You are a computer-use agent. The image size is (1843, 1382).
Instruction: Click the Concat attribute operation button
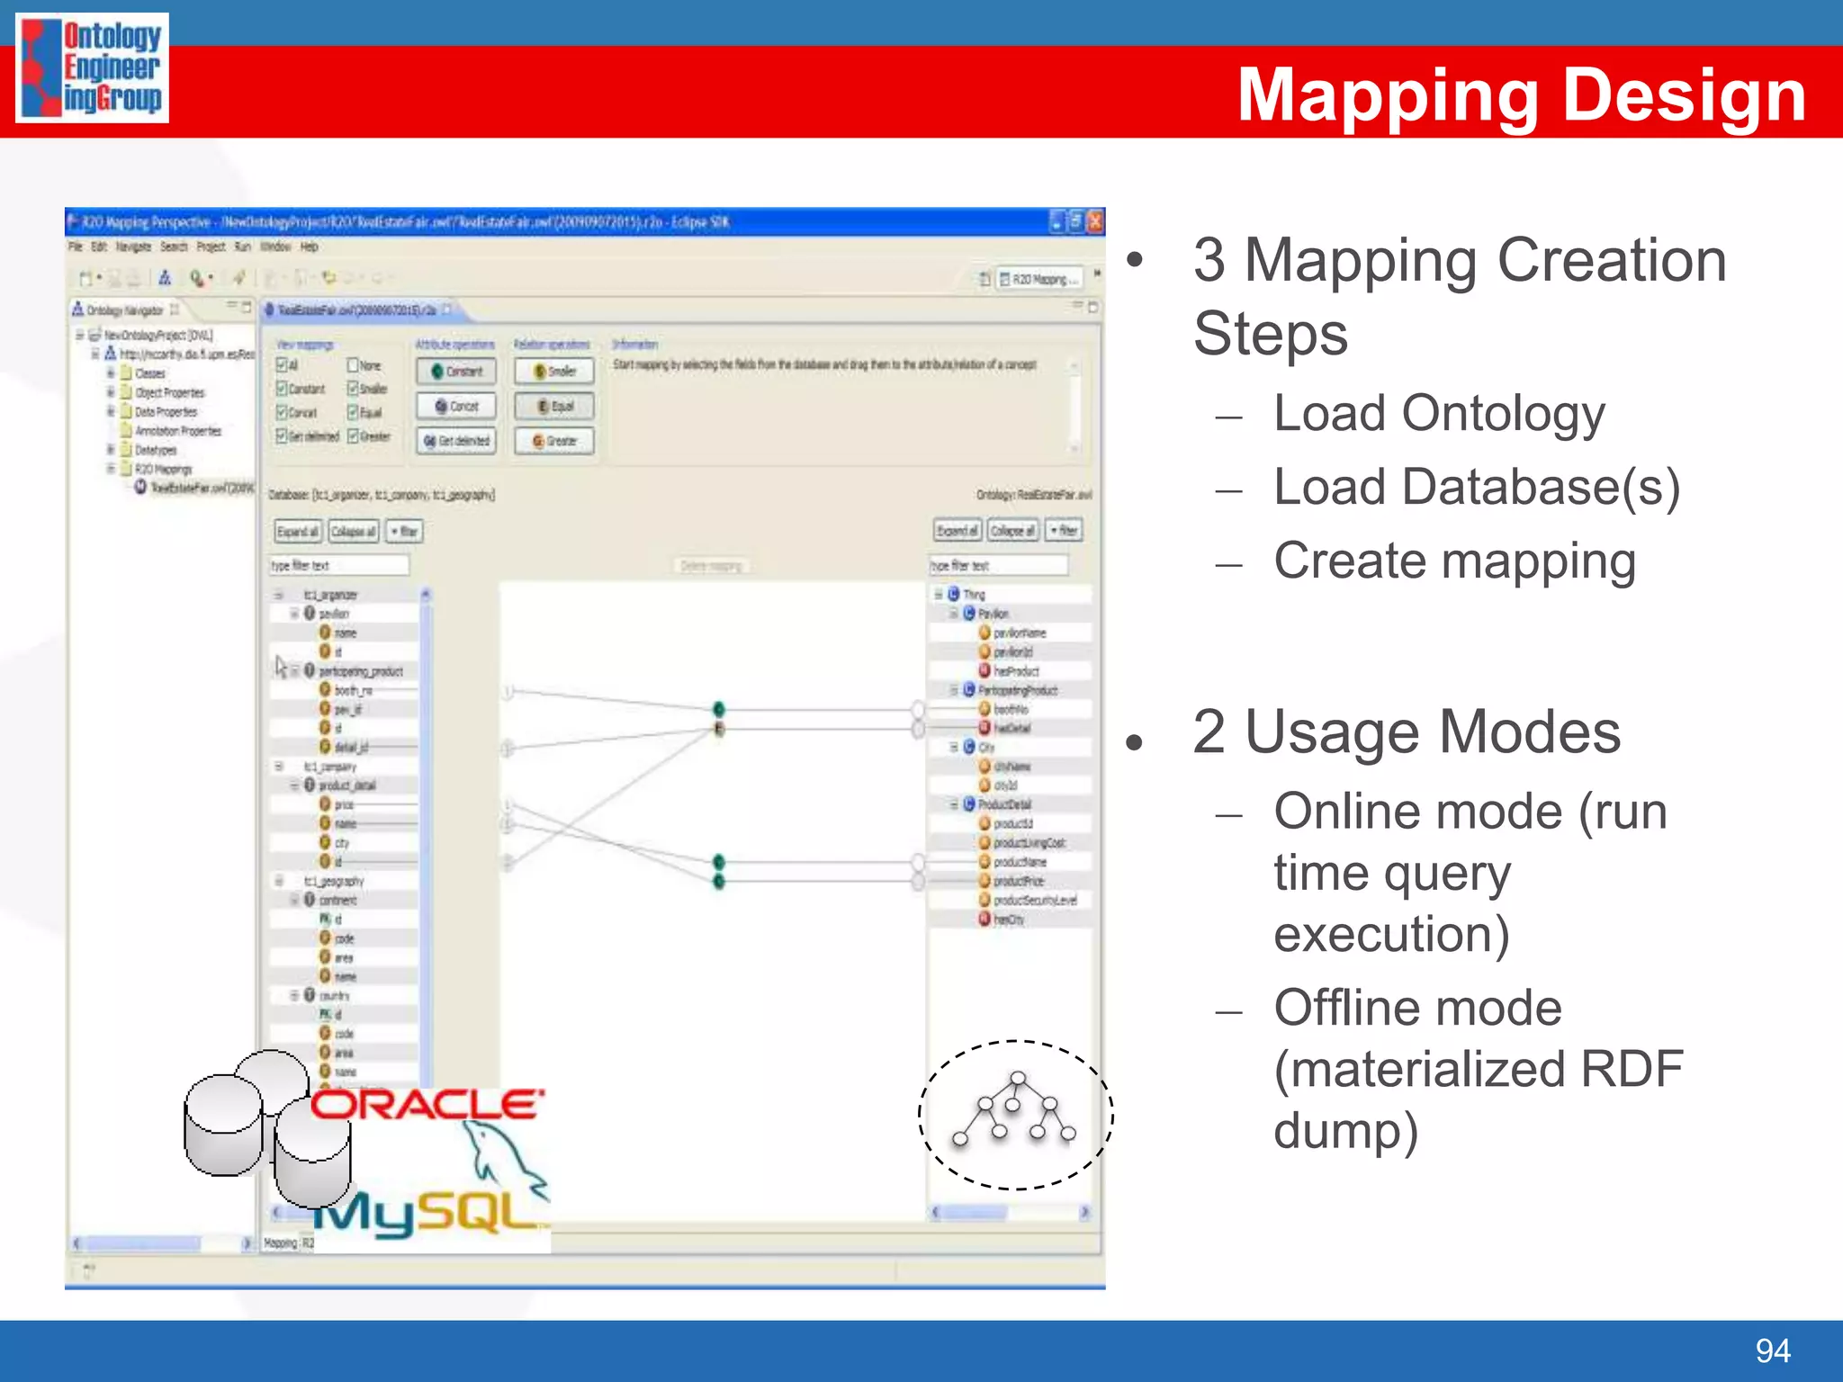point(456,406)
